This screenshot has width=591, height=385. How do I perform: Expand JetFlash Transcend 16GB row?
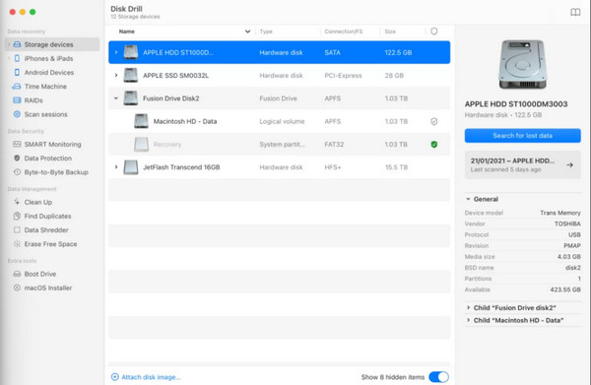(x=116, y=167)
